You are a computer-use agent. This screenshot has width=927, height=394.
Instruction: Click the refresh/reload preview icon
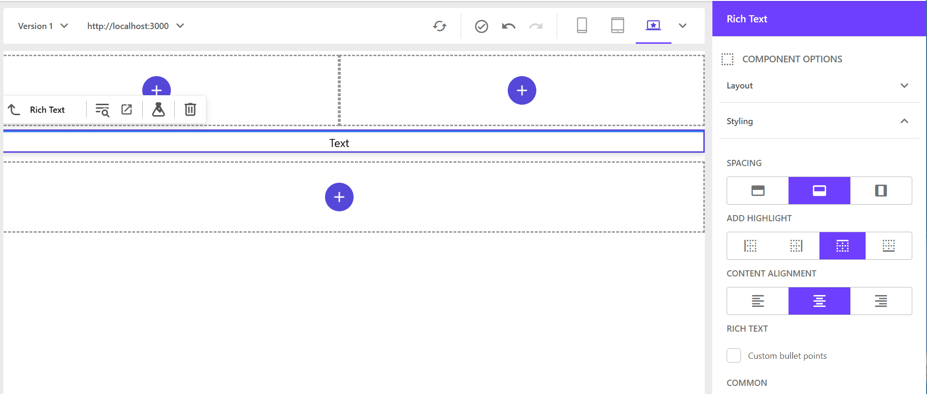click(x=440, y=26)
